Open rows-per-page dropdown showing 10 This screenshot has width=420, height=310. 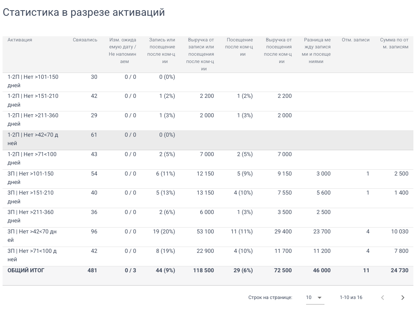pyautogui.click(x=315, y=298)
